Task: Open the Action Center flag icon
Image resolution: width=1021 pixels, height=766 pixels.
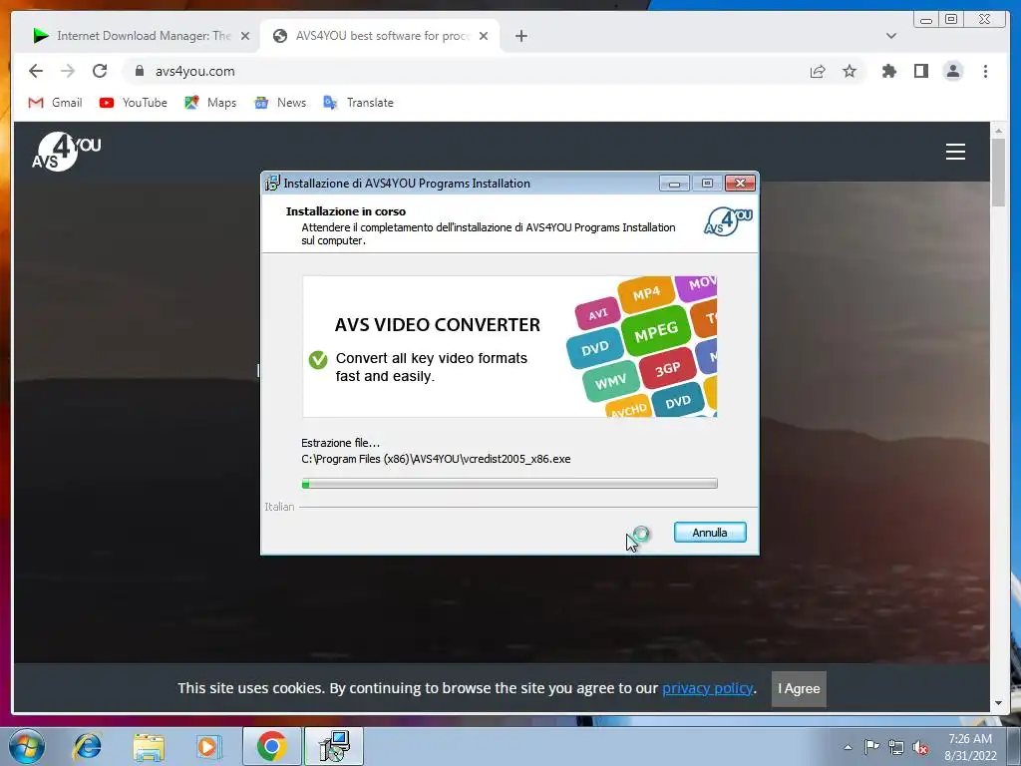Action: 871,747
